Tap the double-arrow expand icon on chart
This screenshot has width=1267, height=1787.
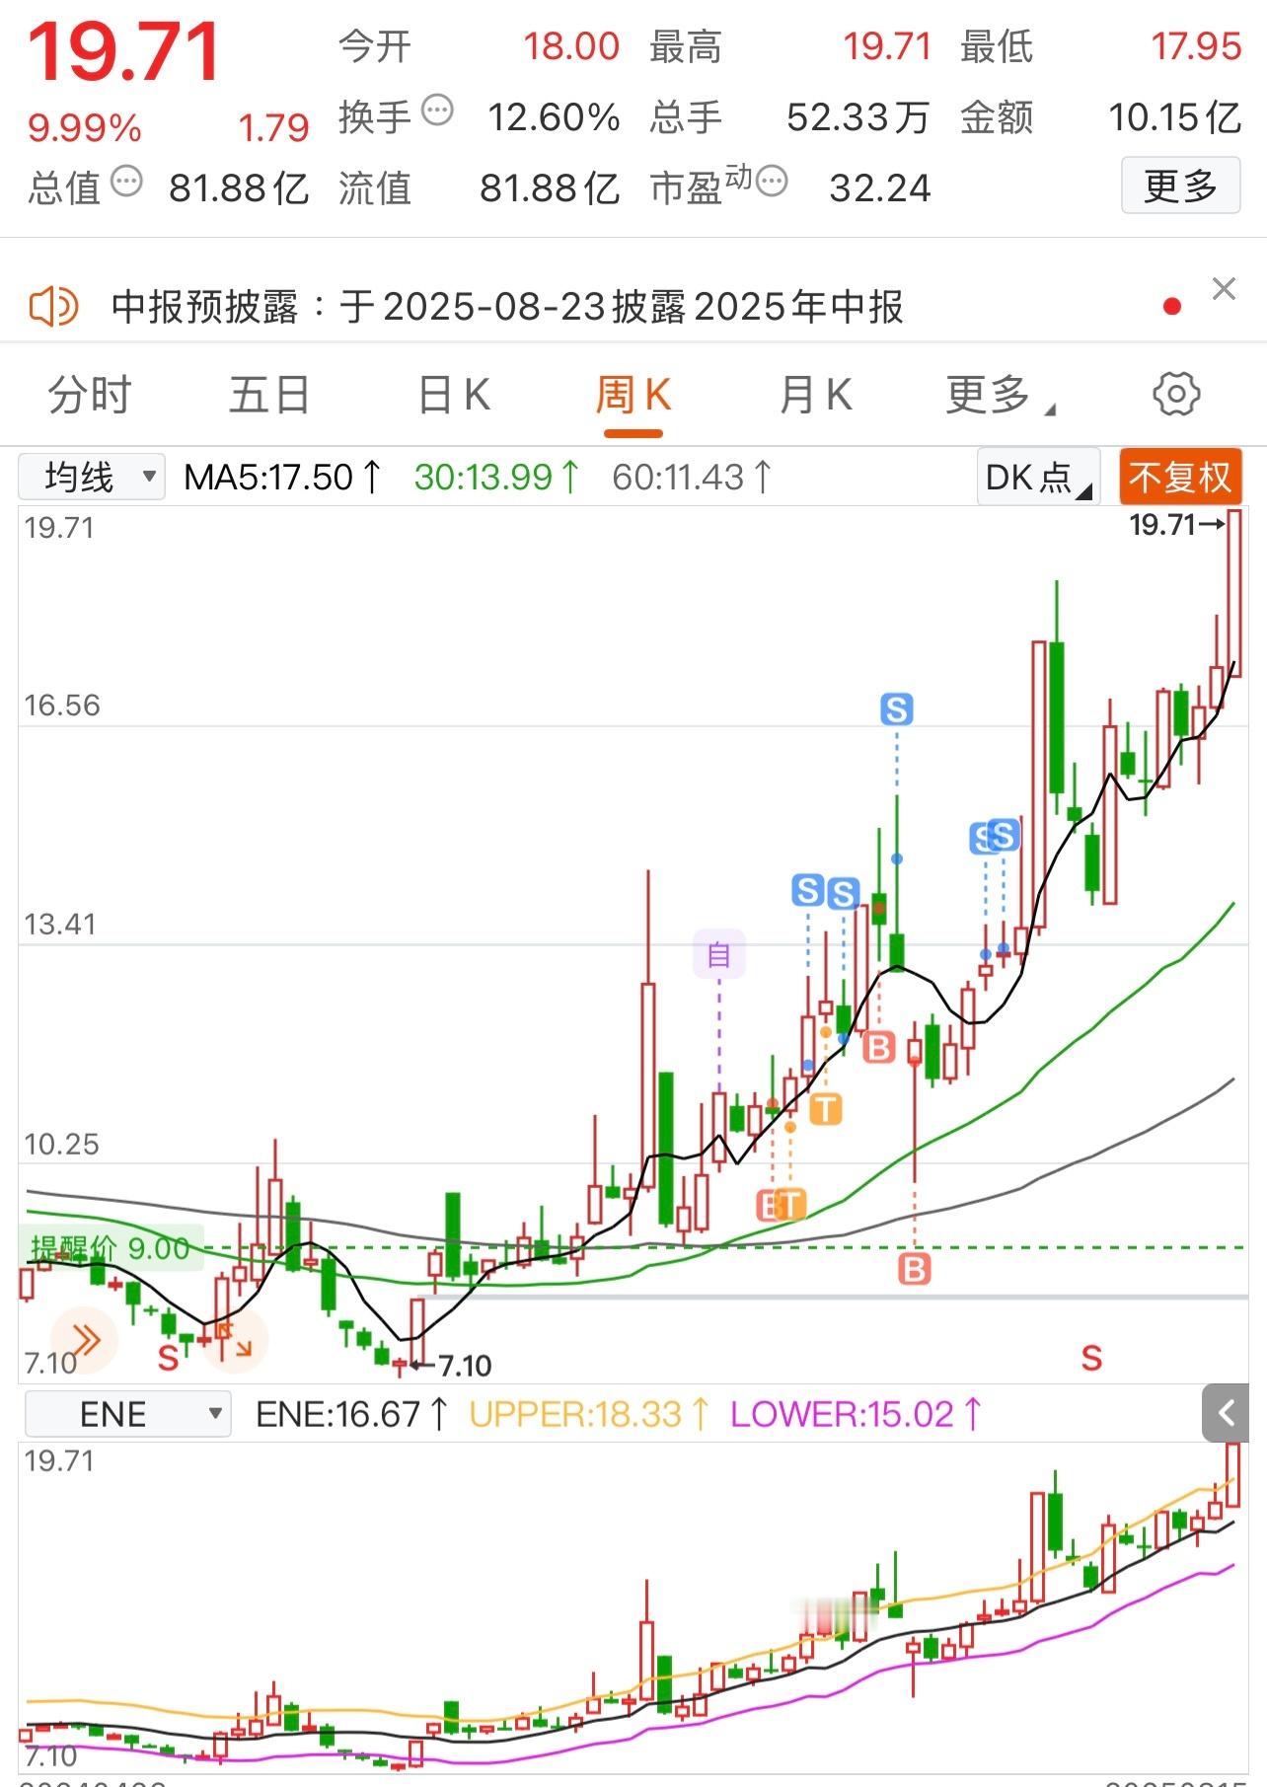click(85, 1340)
